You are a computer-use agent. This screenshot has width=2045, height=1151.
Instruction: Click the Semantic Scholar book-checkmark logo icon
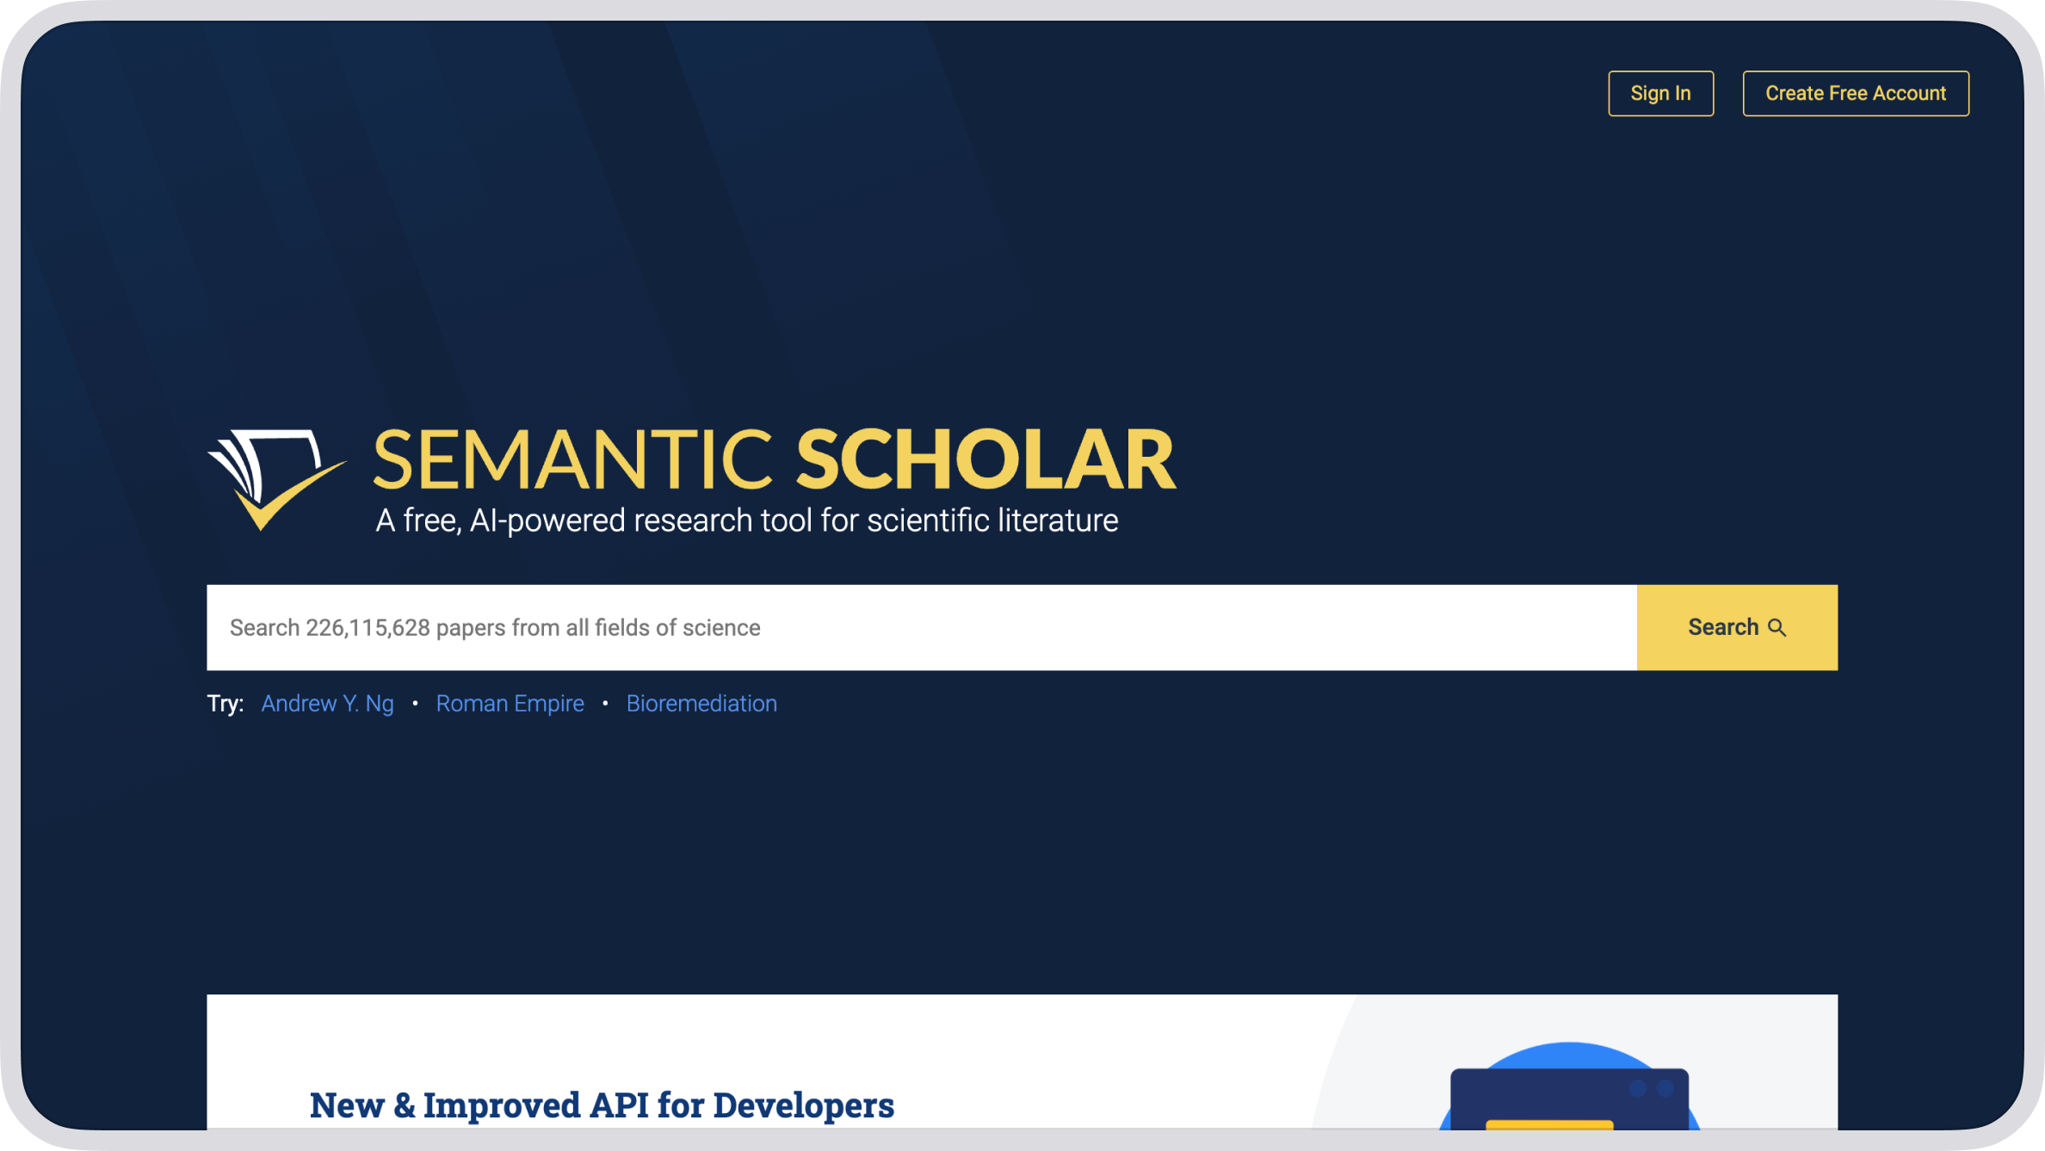[x=274, y=477]
